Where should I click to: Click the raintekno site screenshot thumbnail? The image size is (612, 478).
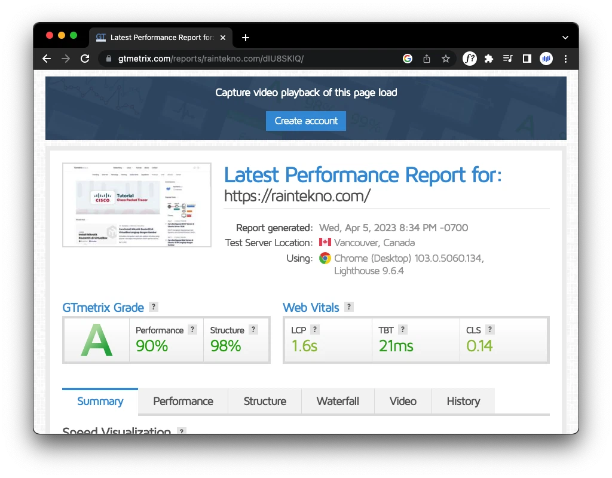click(x=137, y=205)
